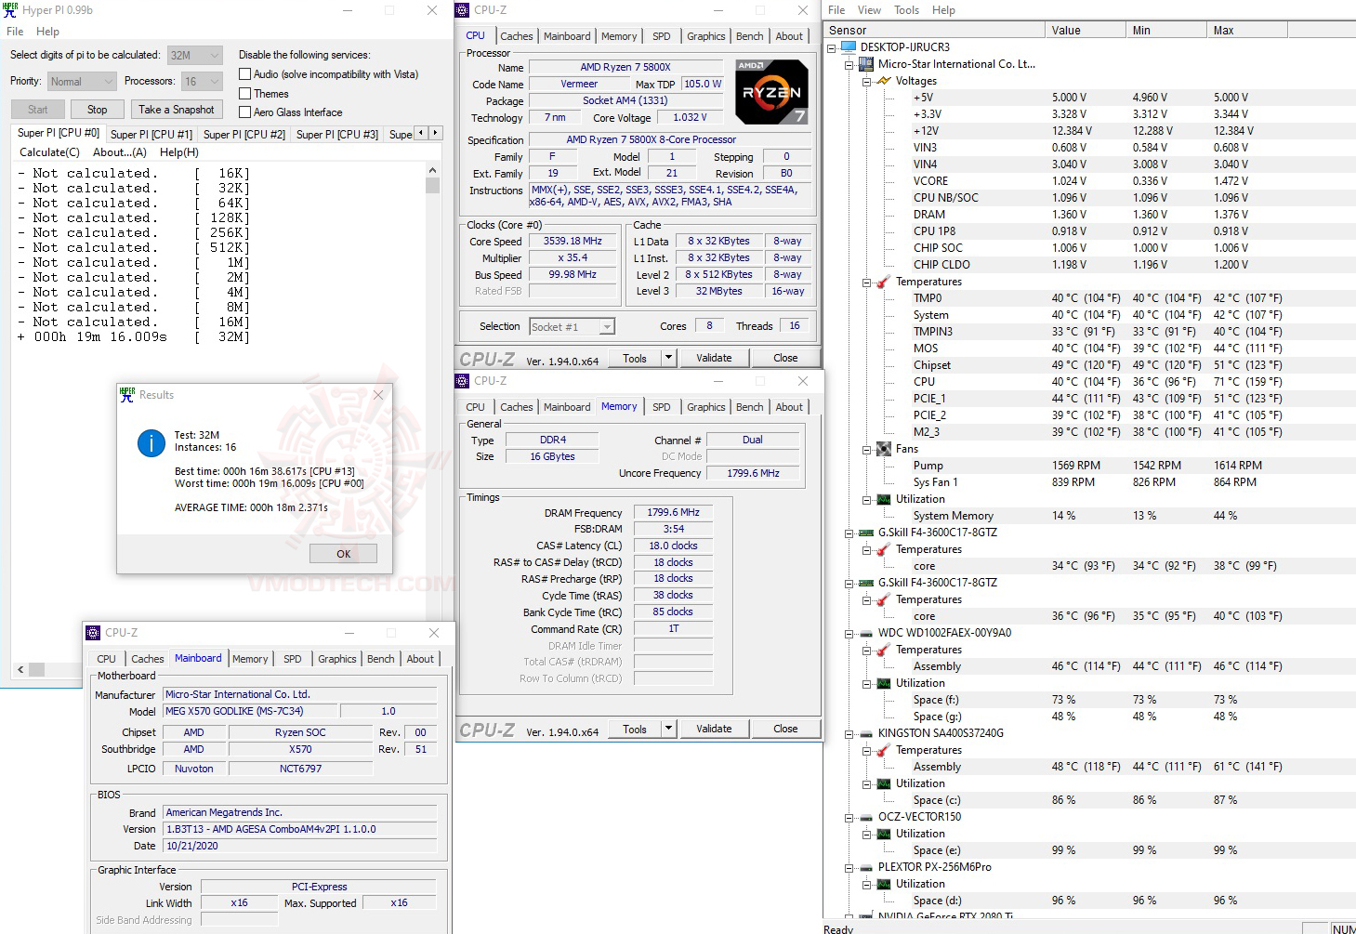Switch to the Super PI [CPU #1] tab

pos(151,135)
